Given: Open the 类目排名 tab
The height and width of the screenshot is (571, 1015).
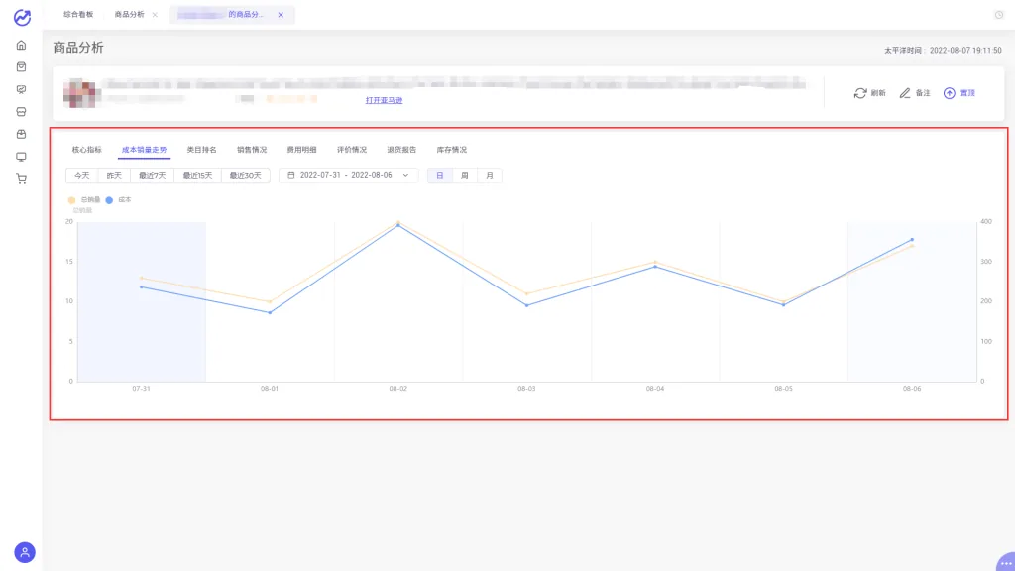Looking at the screenshot, I should click(202, 150).
